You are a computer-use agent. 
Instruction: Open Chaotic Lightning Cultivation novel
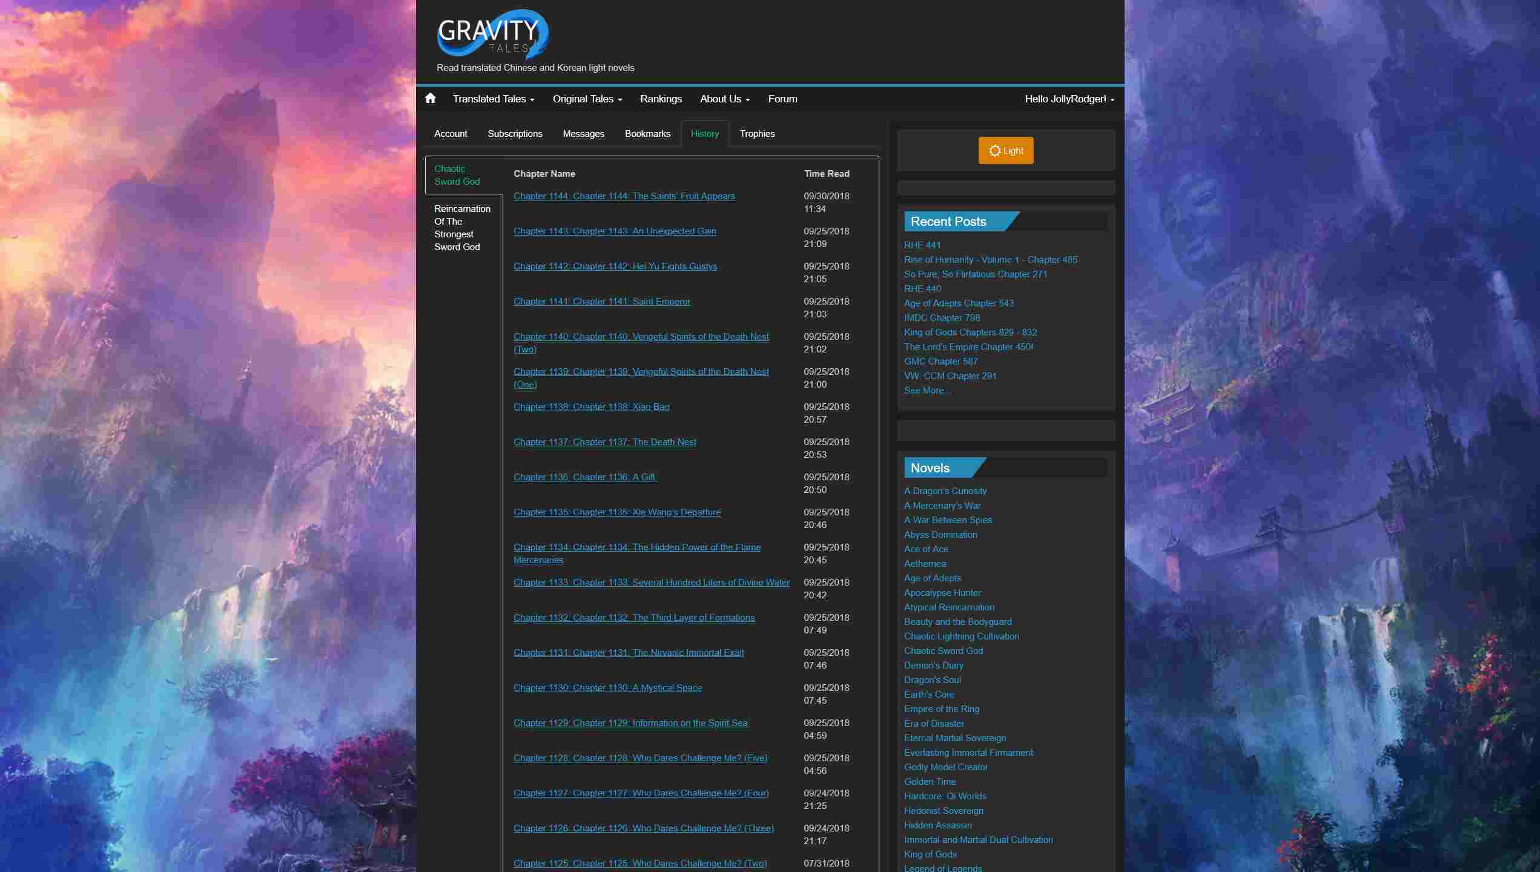coord(961,636)
